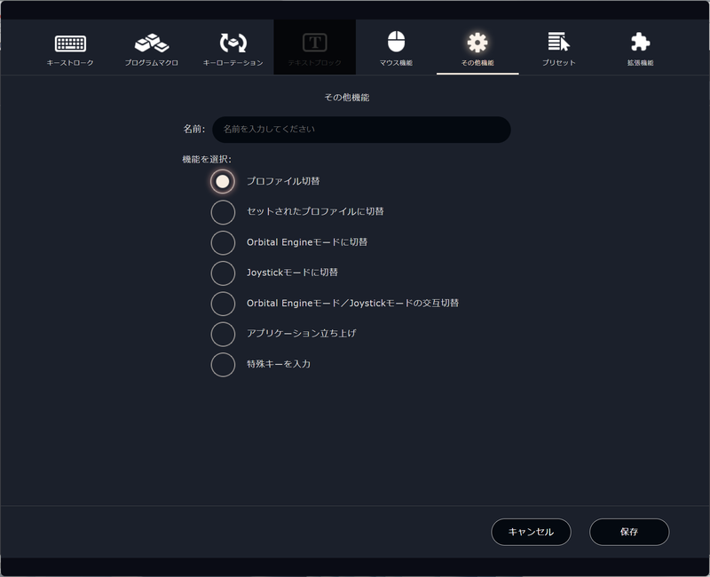Enable Joystickモードに切替 option
The height and width of the screenshot is (577, 710).
tap(224, 273)
